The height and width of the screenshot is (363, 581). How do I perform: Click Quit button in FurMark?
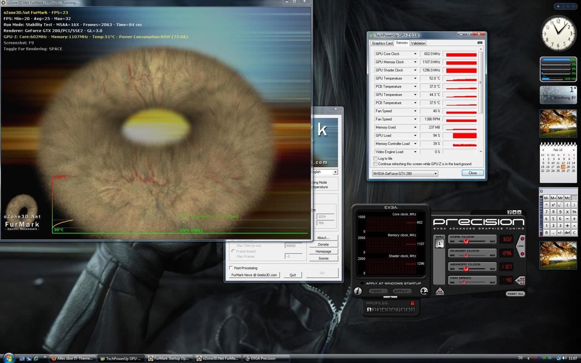click(293, 275)
